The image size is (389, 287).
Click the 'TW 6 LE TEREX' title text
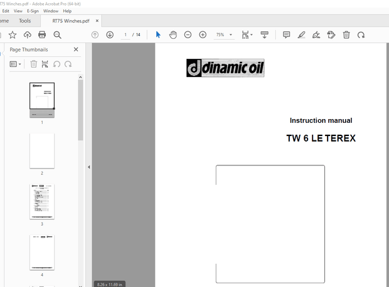(321, 138)
